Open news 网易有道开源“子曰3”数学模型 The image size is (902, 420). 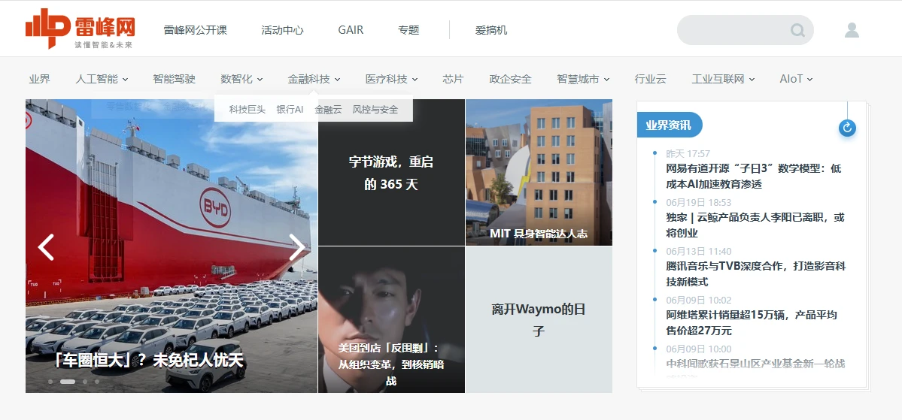[754, 177]
